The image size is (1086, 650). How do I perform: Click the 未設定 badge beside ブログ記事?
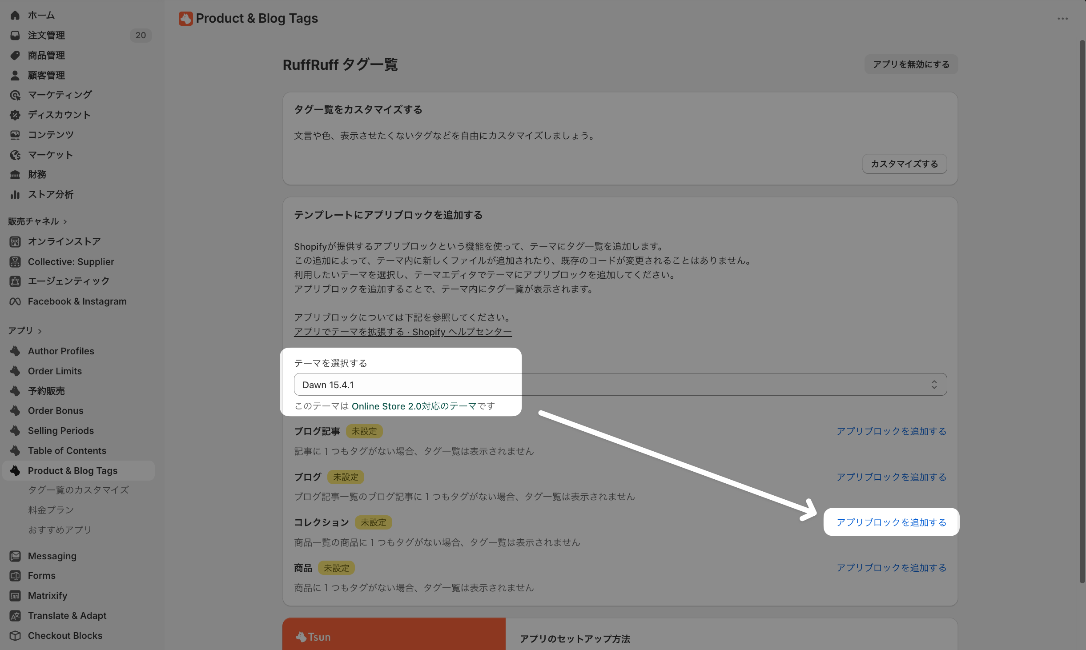point(364,431)
